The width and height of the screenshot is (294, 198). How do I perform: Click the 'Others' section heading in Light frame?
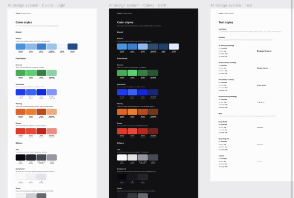pyautogui.click(x=19, y=143)
